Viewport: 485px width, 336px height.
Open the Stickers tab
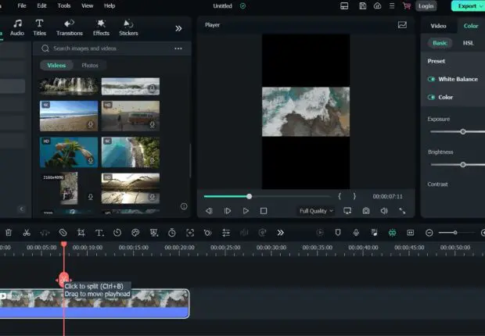pyautogui.click(x=128, y=27)
